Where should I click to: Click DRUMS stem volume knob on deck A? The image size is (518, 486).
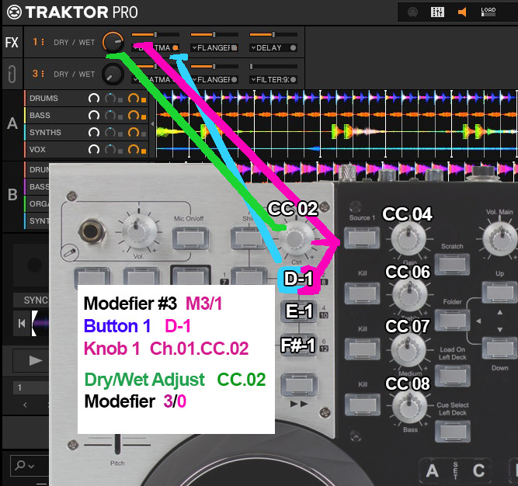[x=94, y=99]
